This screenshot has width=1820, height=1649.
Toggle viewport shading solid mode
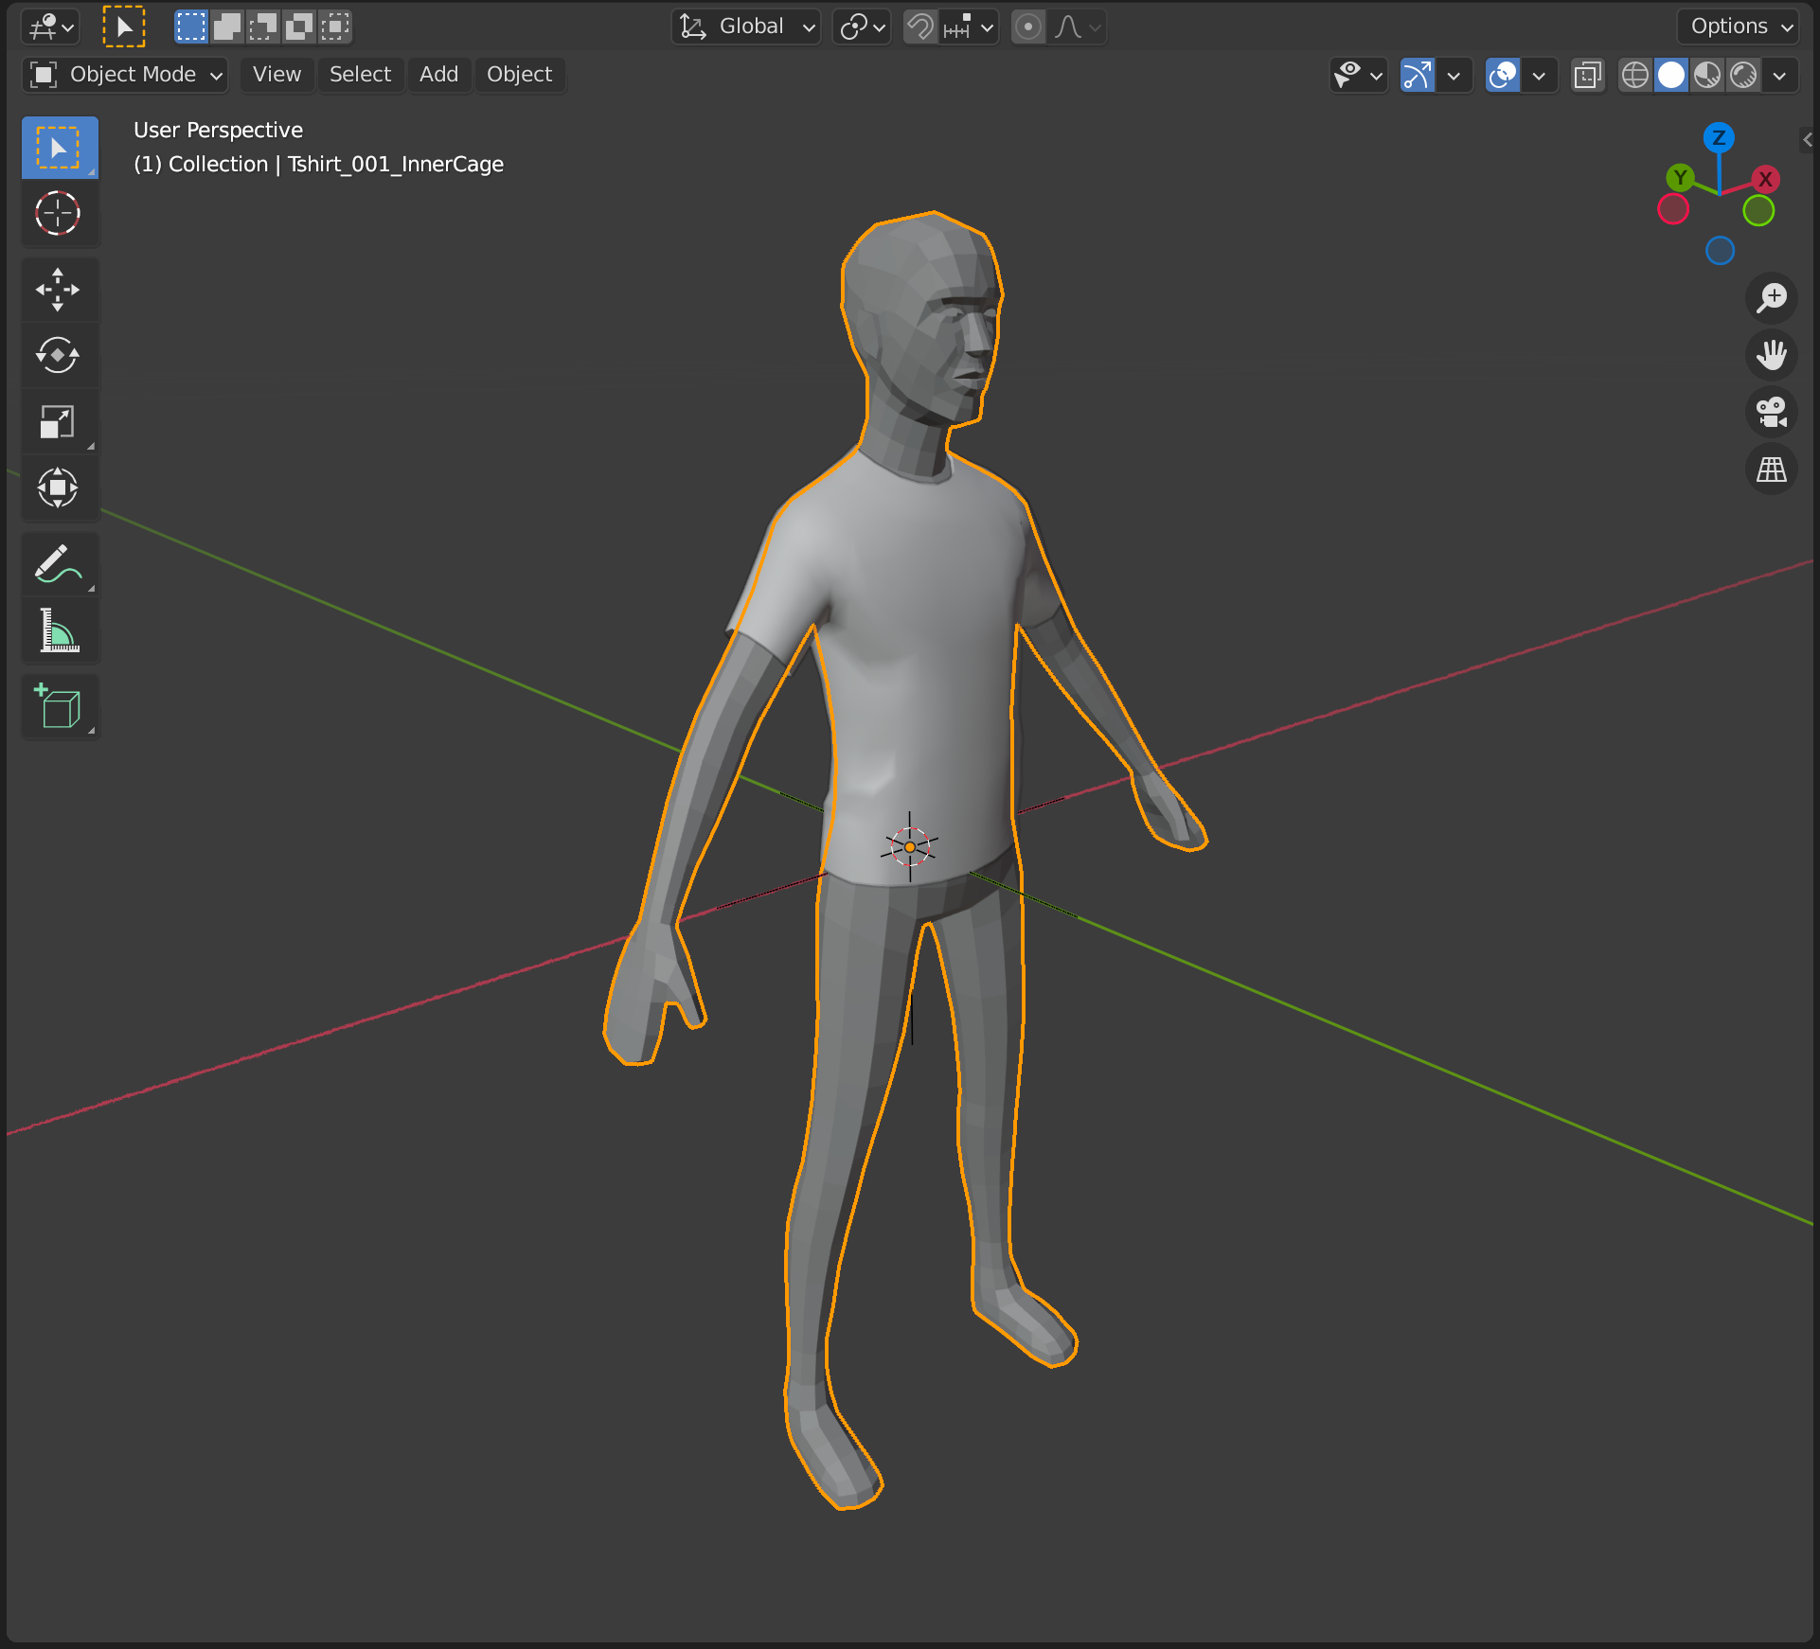click(x=1669, y=73)
